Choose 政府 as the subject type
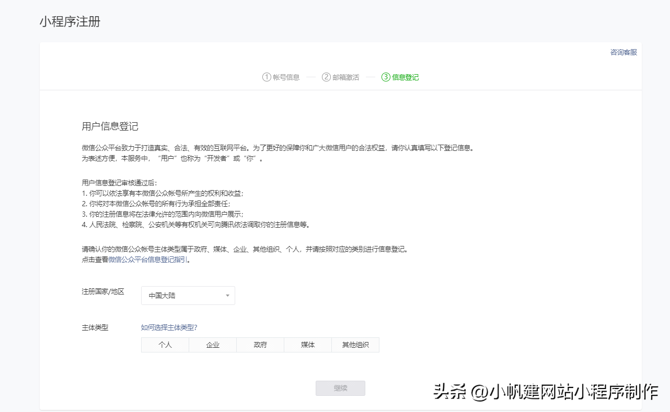The height and width of the screenshot is (412, 670). click(260, 345)
